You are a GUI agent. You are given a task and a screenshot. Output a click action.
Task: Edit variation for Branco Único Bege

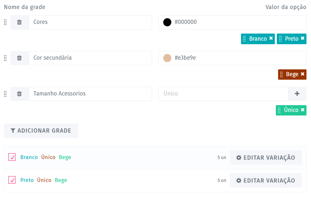(x=266, y=157)
